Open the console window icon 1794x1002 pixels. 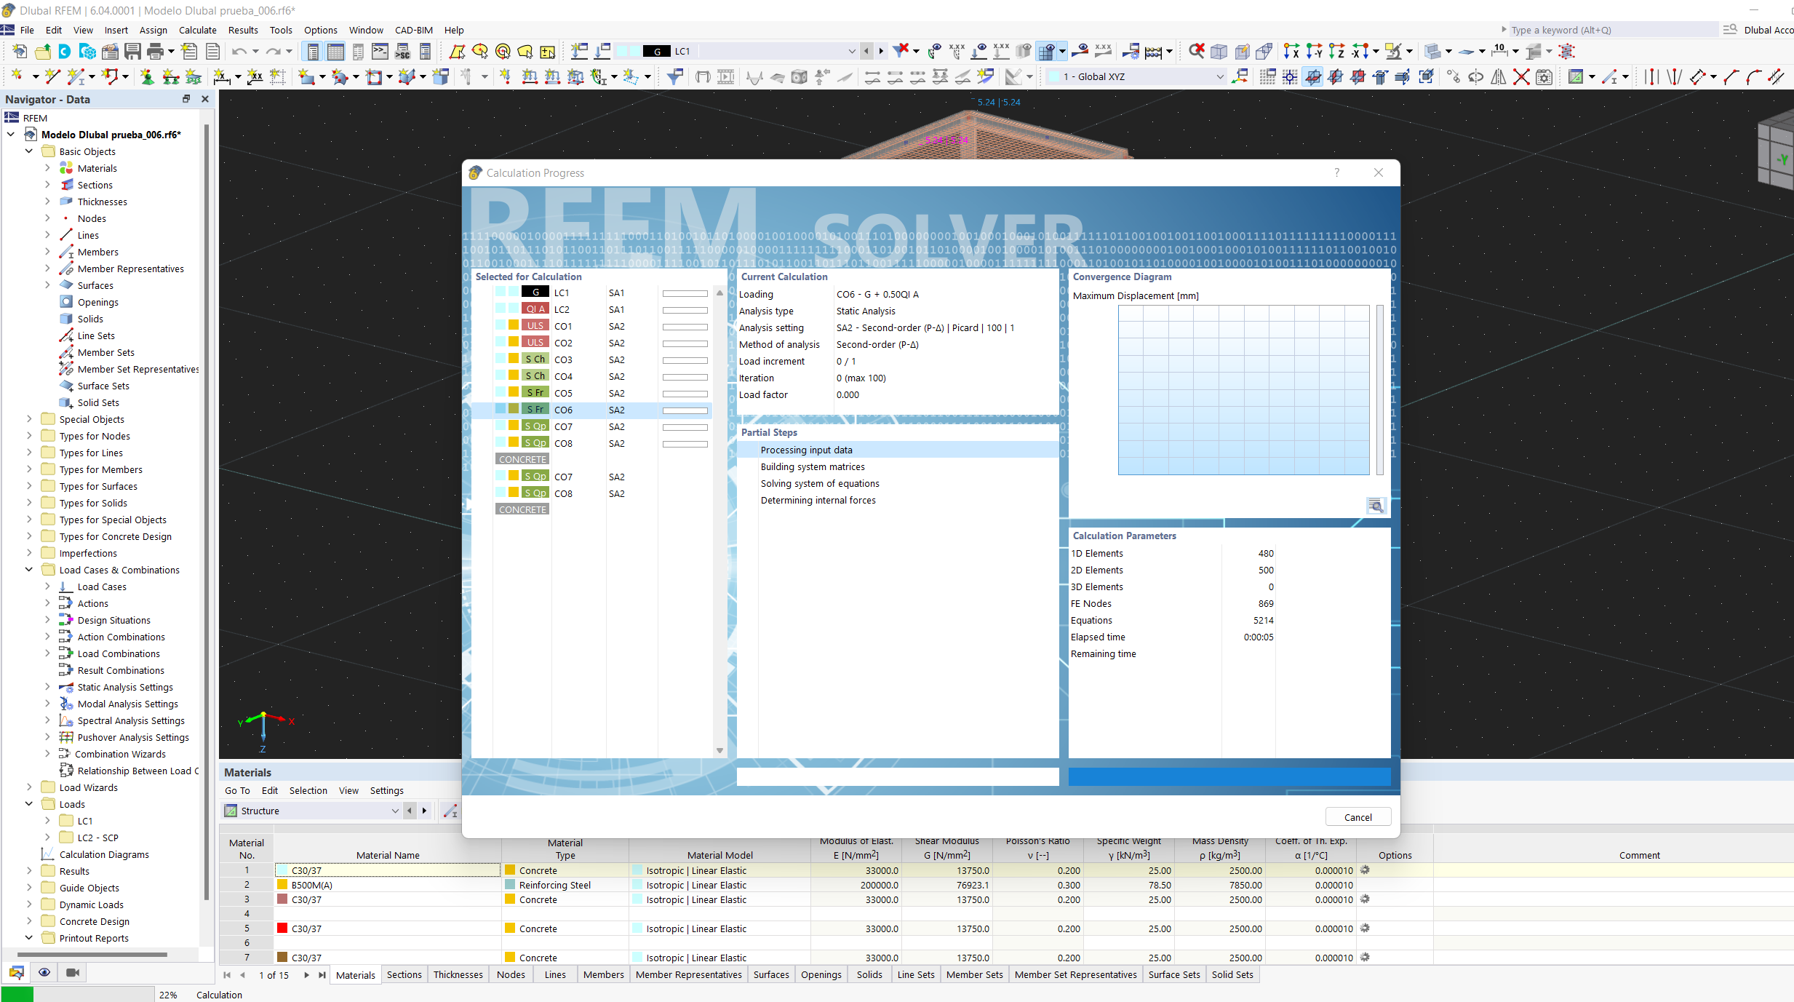coord(380,51)
